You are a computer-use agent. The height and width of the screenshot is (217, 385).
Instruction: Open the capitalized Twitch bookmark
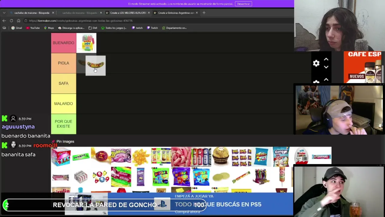tap(152, 28)
